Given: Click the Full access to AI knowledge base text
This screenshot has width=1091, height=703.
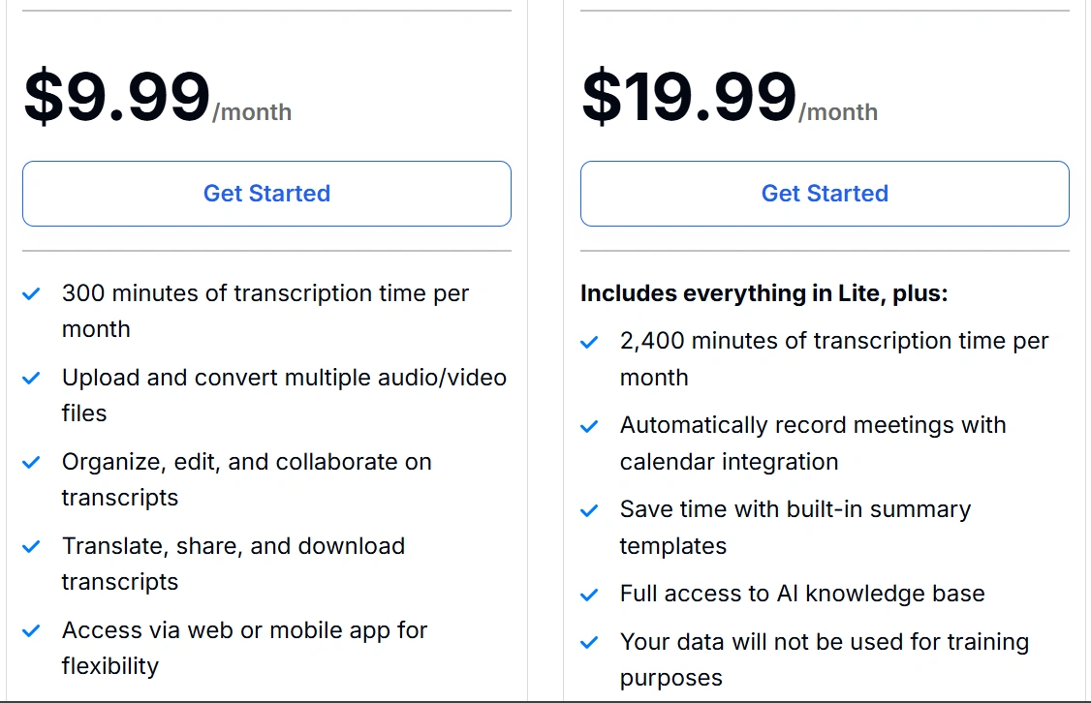Looking at the screenshot, I should point(802,594).
